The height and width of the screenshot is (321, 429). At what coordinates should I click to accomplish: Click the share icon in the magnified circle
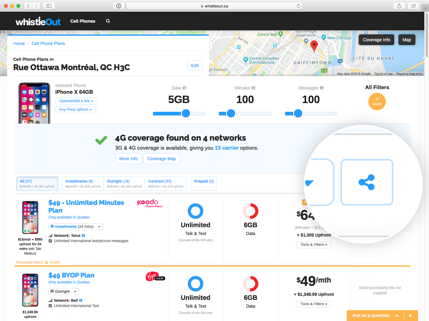(x=367, y=182)
